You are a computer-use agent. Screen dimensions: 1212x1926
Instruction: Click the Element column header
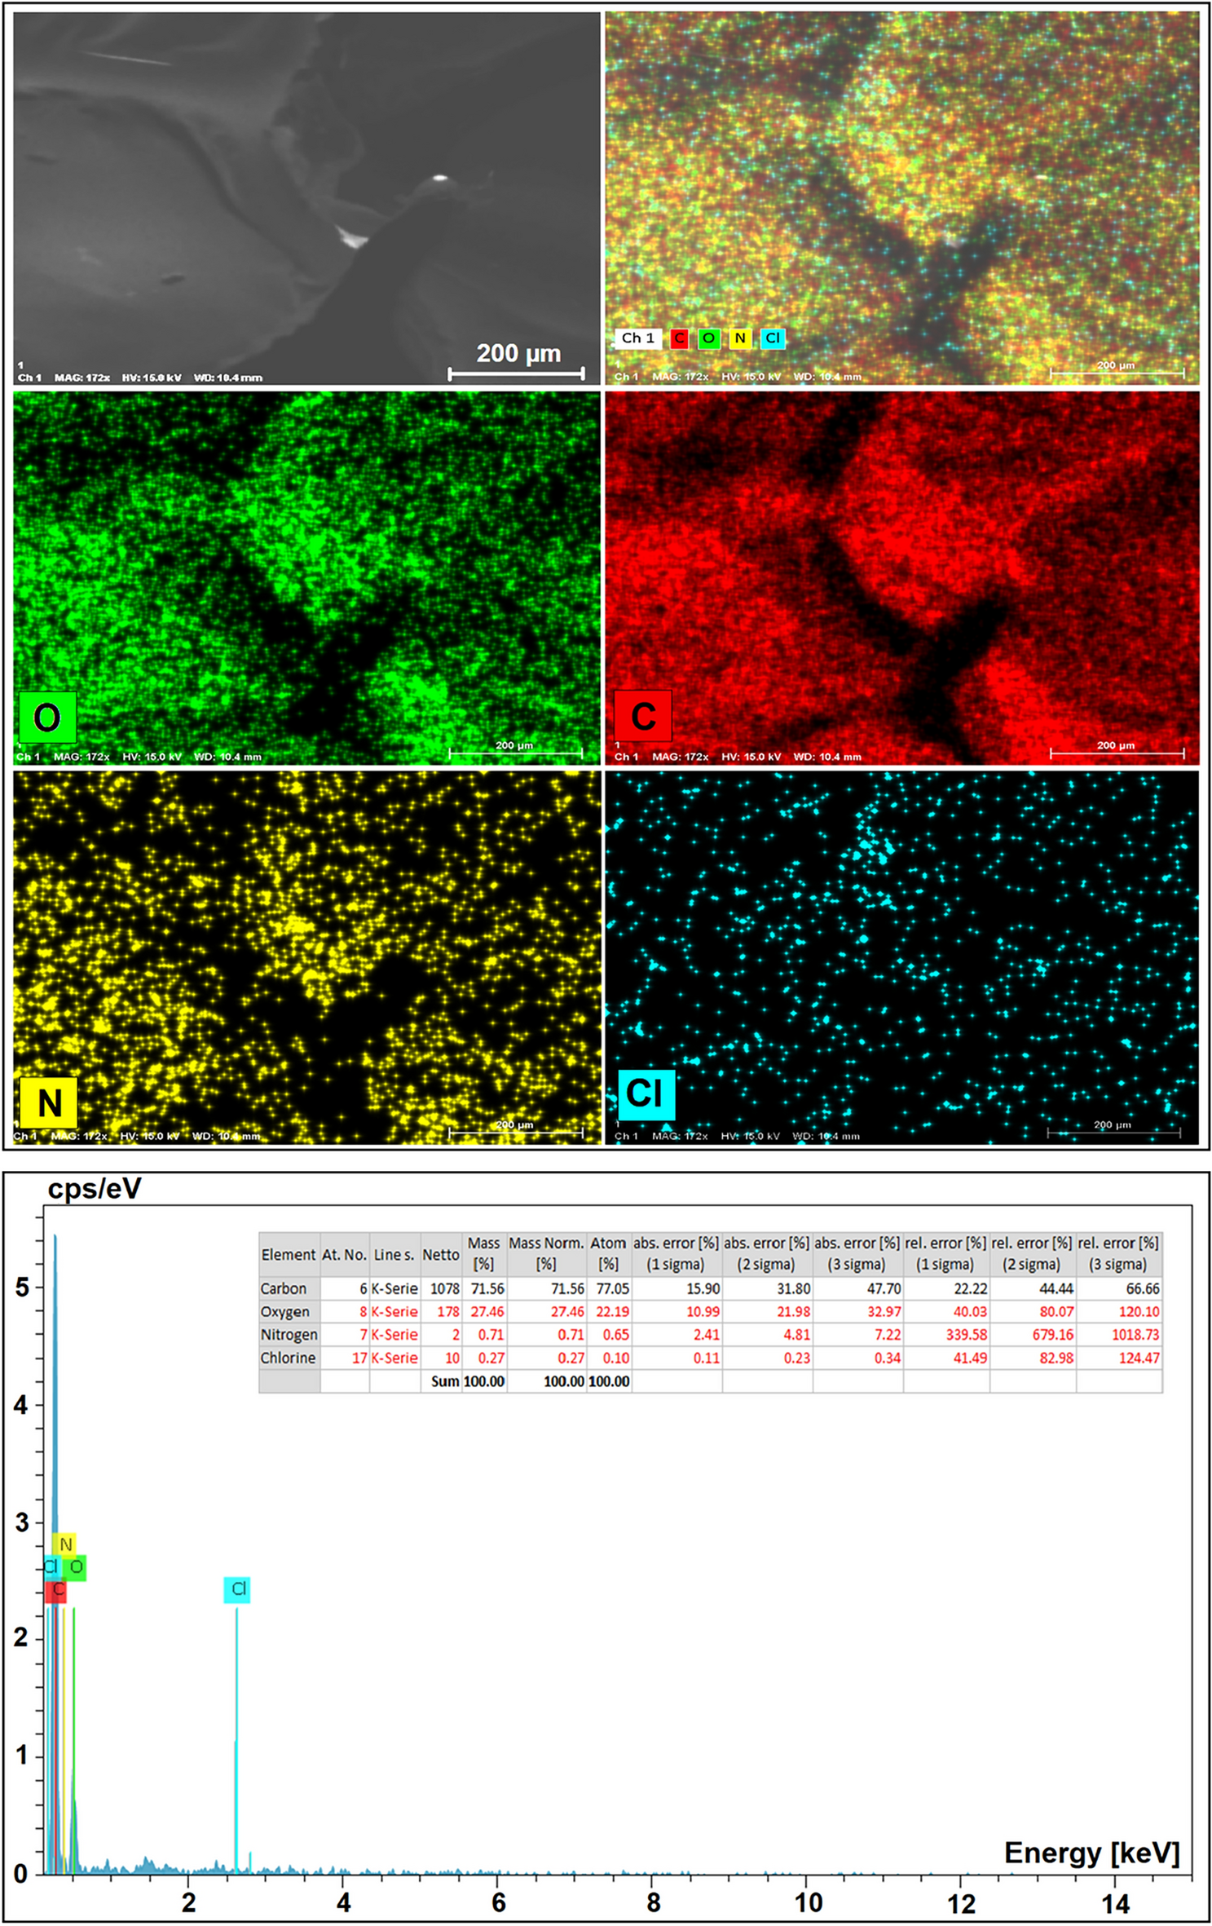288,1254
